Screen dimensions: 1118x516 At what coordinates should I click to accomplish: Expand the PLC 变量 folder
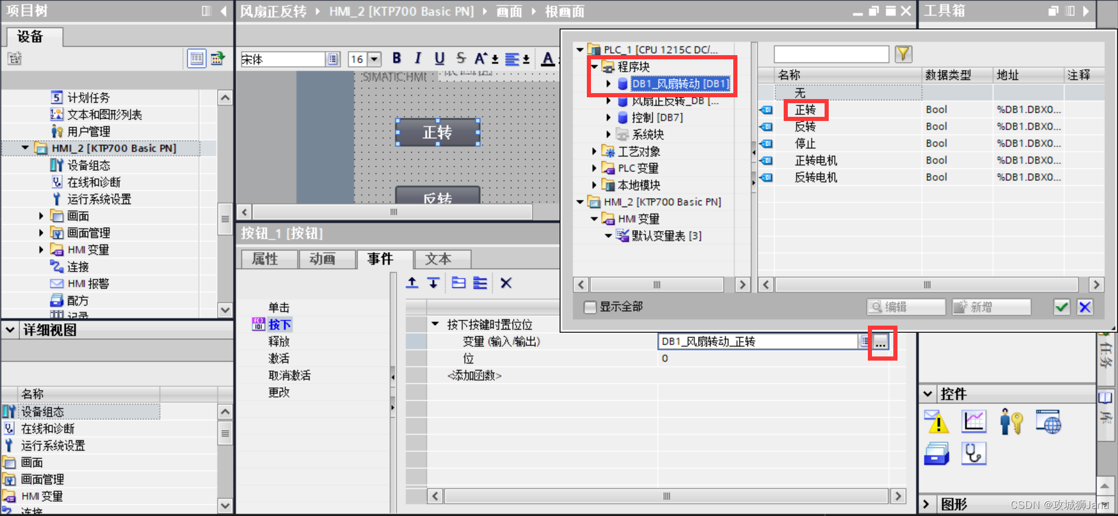click(594, 168)
